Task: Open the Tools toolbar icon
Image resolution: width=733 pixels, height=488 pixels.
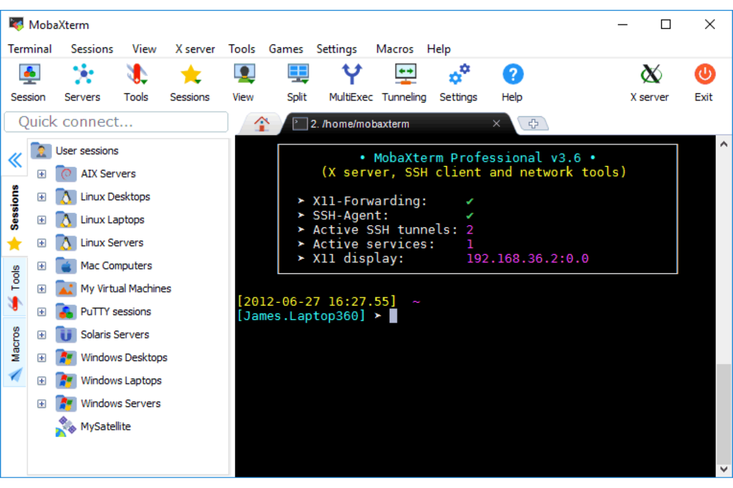Action: 136,82
